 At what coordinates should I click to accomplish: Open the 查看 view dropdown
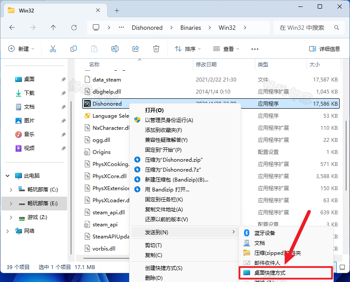click(226, 49)
